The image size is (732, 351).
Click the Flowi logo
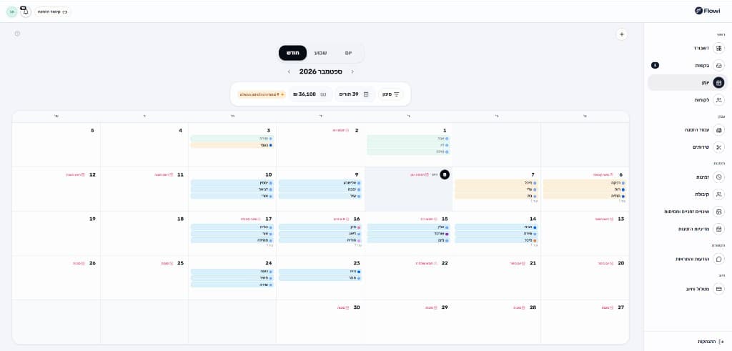(x=707, y=11)
